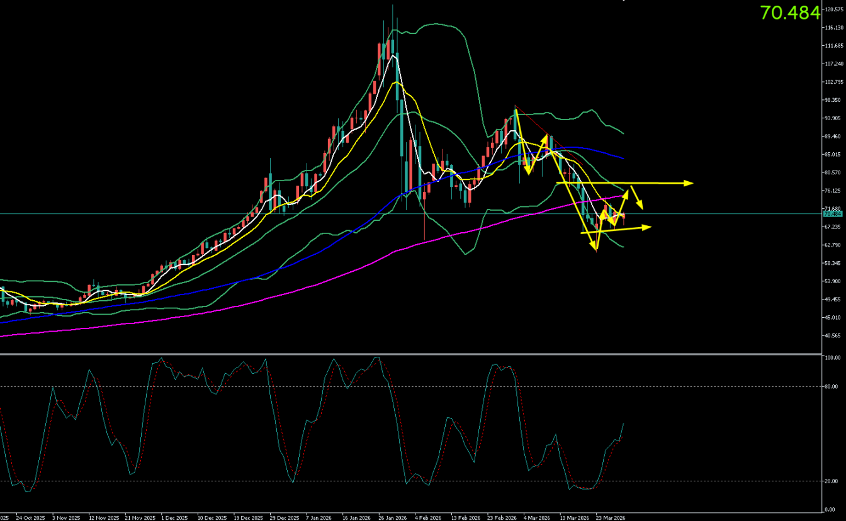Click the 116.130 label on the price scale
This screenshot has width=846, height=521.
pyautogui.click(x=834, y=28)
